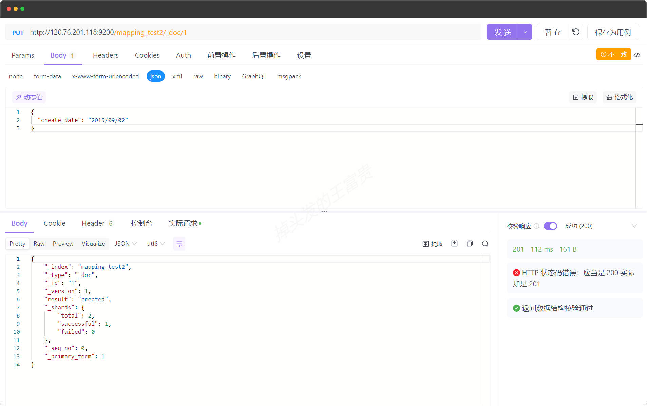
Task: Click 保存为用例 button
Action: click(x=613, y=32)
